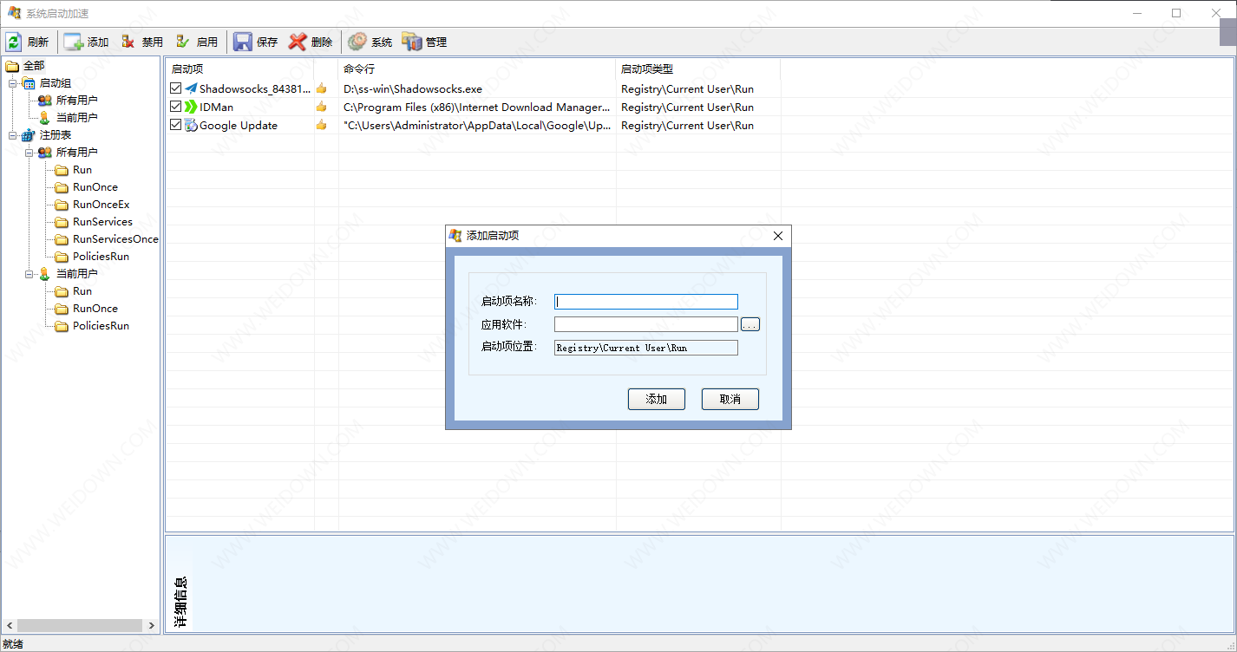The width and height of the screenshot is (1237, 652).
Task: Click the 启动项位置 field in dialog
Action: [646, 348]
